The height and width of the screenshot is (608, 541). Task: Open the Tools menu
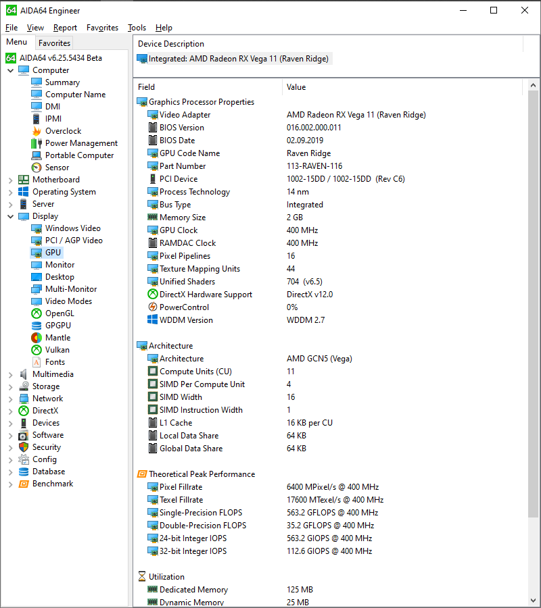pos(137,28)
